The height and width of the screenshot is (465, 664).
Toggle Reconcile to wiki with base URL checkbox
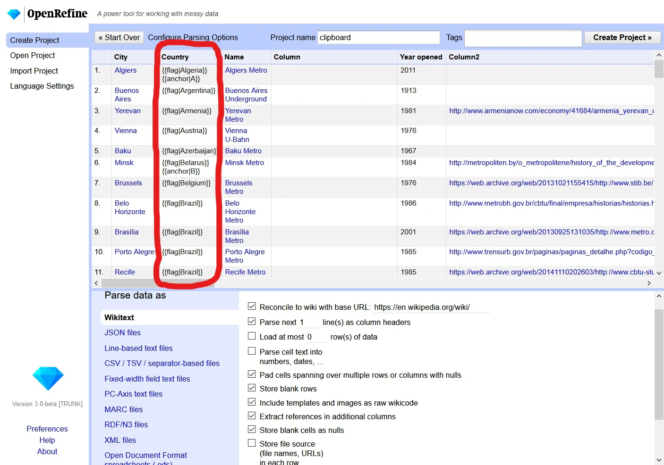click(x=252, y=307)
